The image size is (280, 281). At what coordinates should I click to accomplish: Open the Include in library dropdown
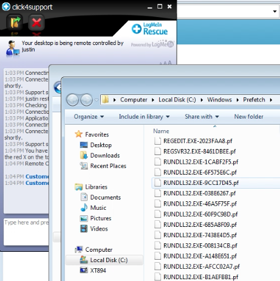click(x=144, y=117)
